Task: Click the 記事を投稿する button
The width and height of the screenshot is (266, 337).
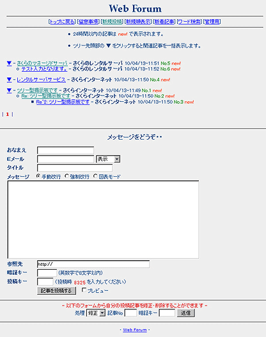Action: pyautogui.click(x=56, y=291)
